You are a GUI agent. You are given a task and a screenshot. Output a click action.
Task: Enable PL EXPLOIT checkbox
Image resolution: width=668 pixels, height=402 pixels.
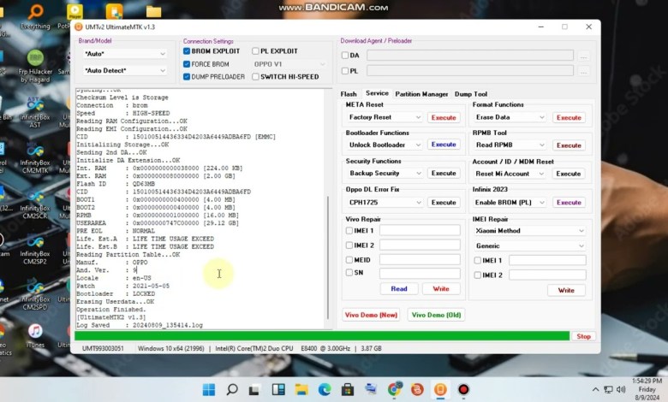coord(255,51)
